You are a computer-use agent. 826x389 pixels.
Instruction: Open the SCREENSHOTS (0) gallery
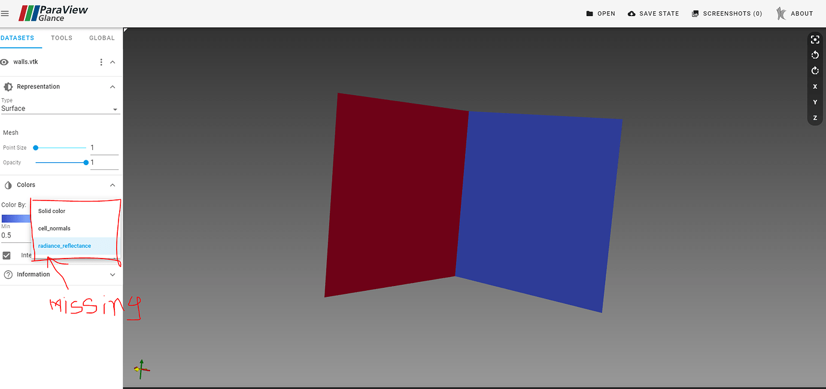tap(727, 13)
